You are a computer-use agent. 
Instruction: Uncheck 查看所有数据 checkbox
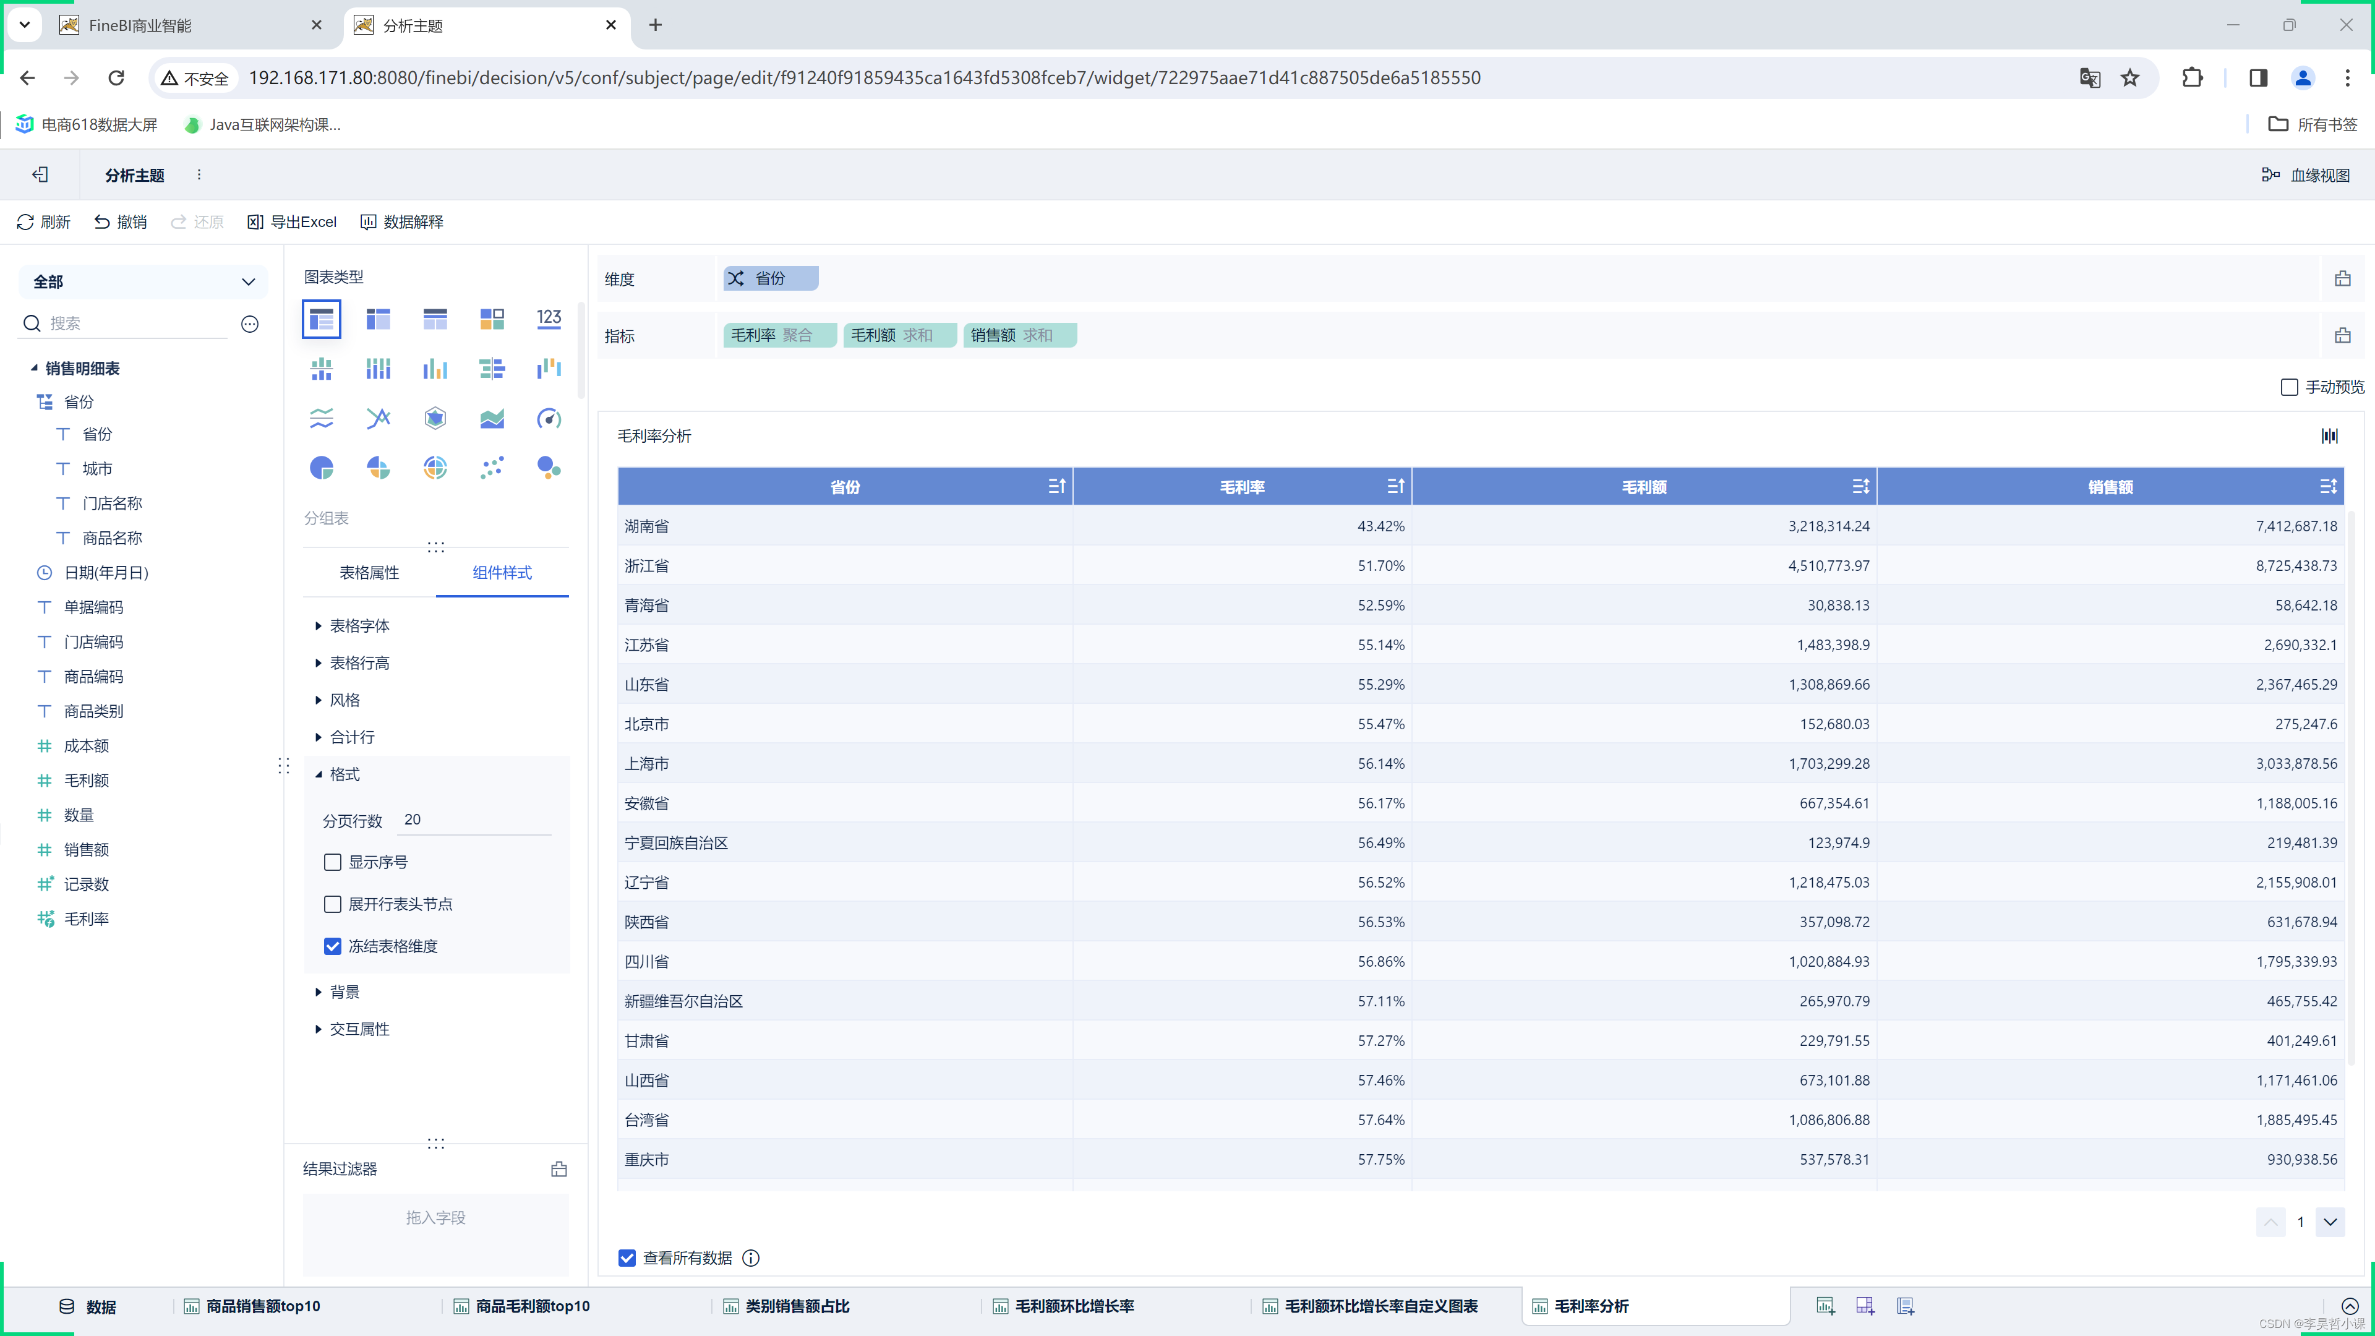[x=627, y=1257]
